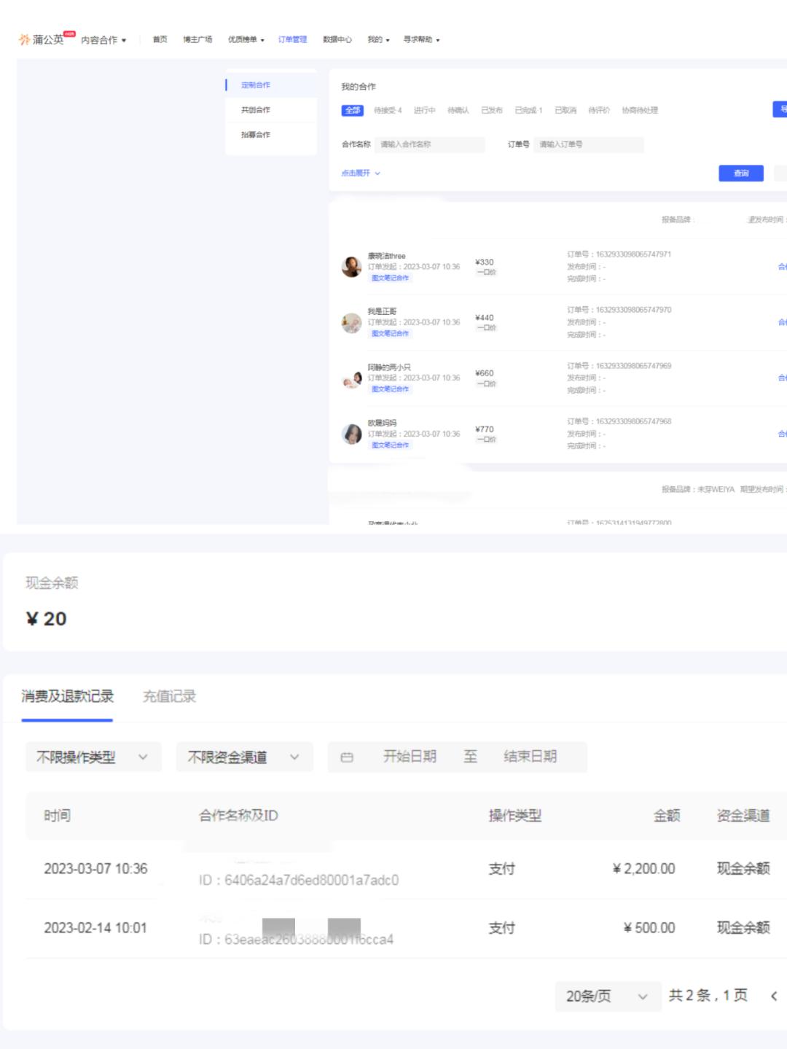The width and height of the screenshot is (787, 1049).
Task: Click the 蒲公英 dandelion logo icon
Action: pos(26,39)
